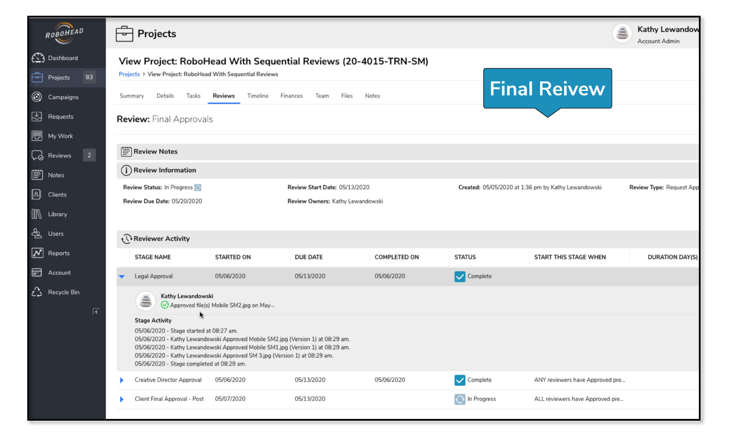Open the Team tab

point(322,96)
